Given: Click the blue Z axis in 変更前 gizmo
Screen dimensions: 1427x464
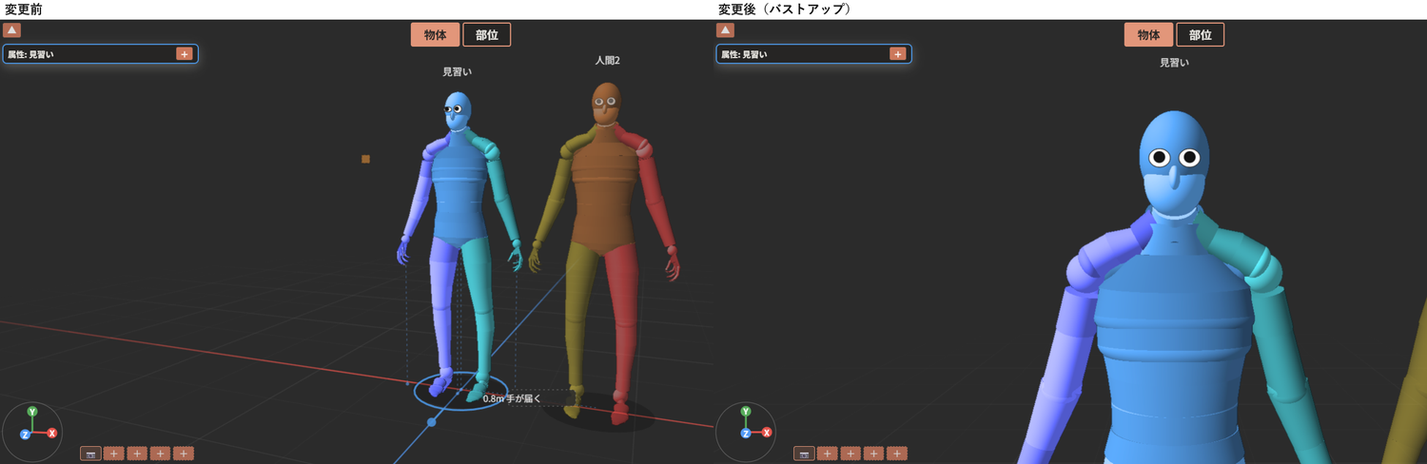Looking at the screenshot, I should click(x=26, y=435).
